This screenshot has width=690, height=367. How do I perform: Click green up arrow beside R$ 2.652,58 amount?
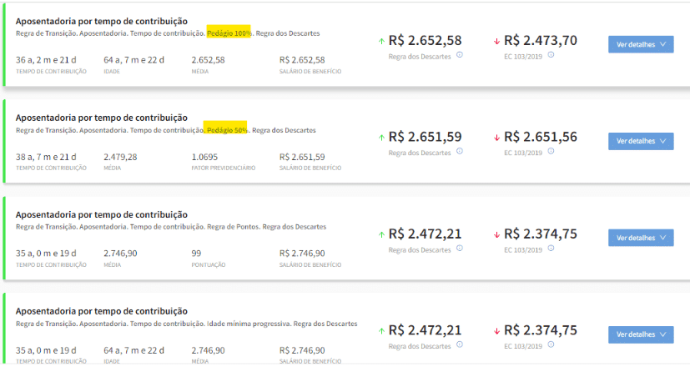(381, 40)
